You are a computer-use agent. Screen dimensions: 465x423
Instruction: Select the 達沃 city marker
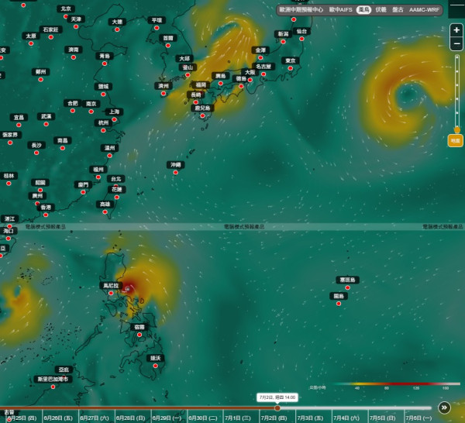(x=156, y=366)
